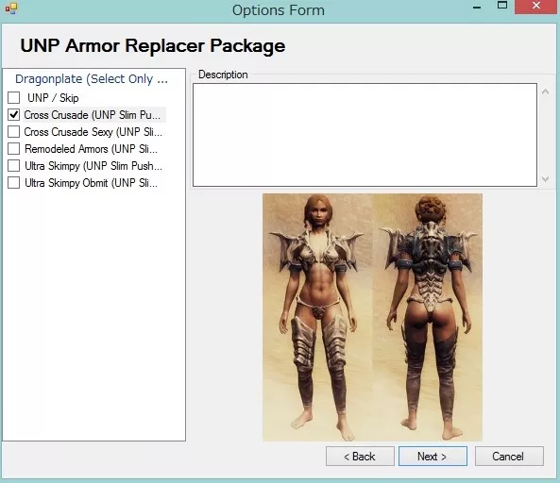Select the Ultra Skimpy (UNP Slim Push) checkbox
Screen dimensions: 560x483
pos(13,165)
